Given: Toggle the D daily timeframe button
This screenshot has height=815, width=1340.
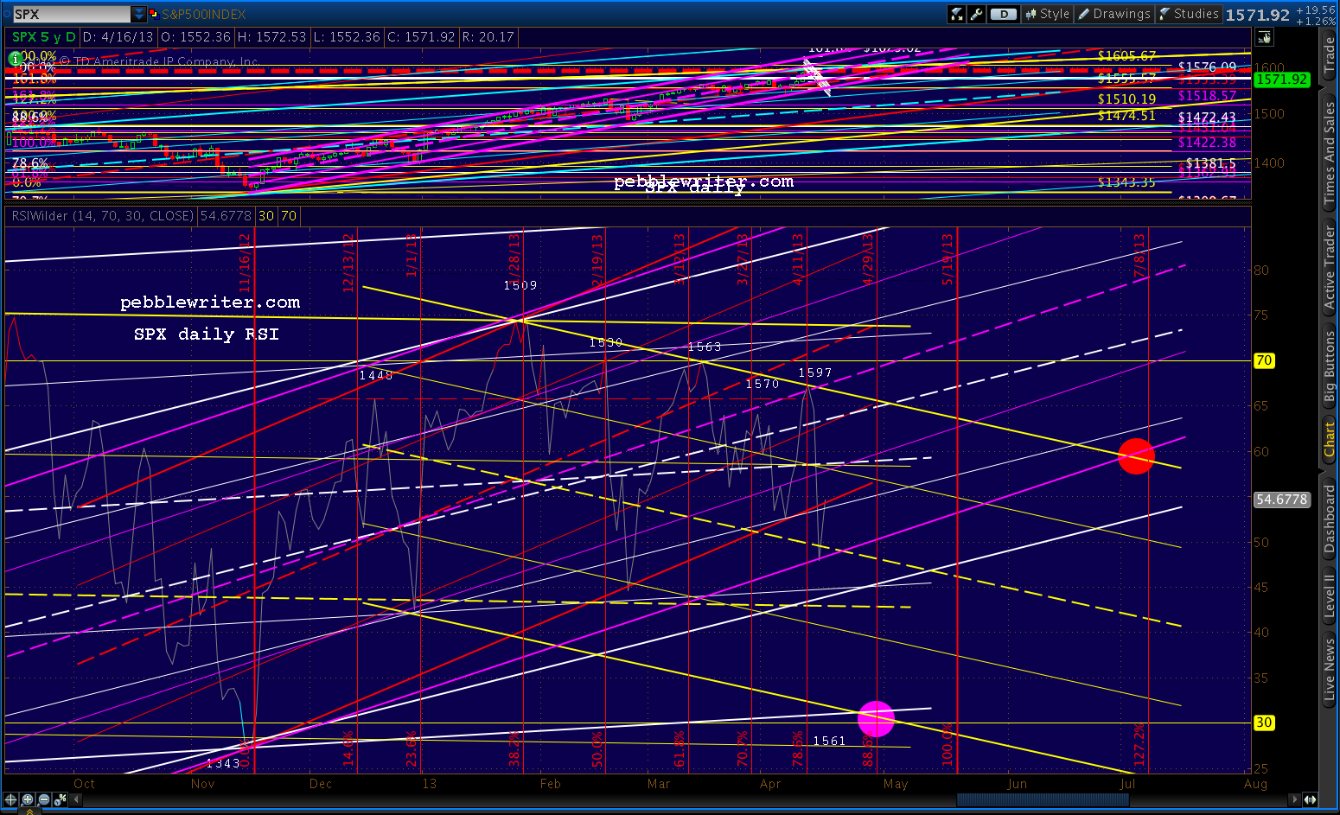Looking at the screenshot, I should 1003,14.
